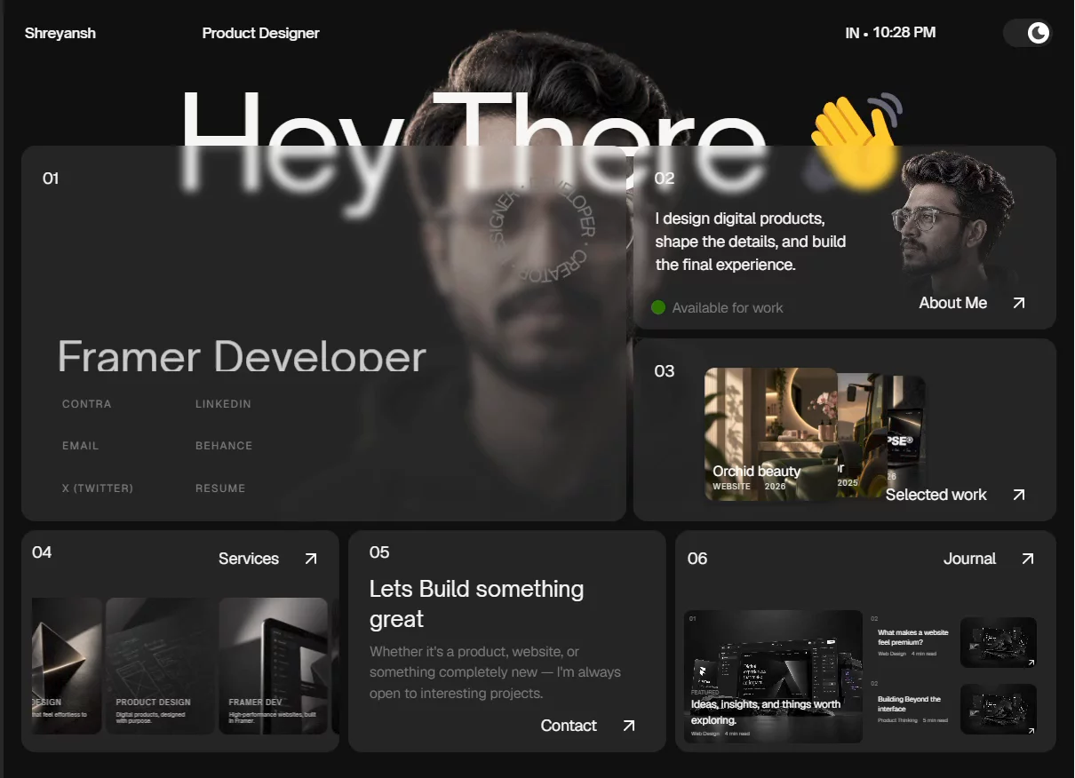
Task: Click the arrow icon beside Services
Action: pyautogui.click(x=310, y=559)
